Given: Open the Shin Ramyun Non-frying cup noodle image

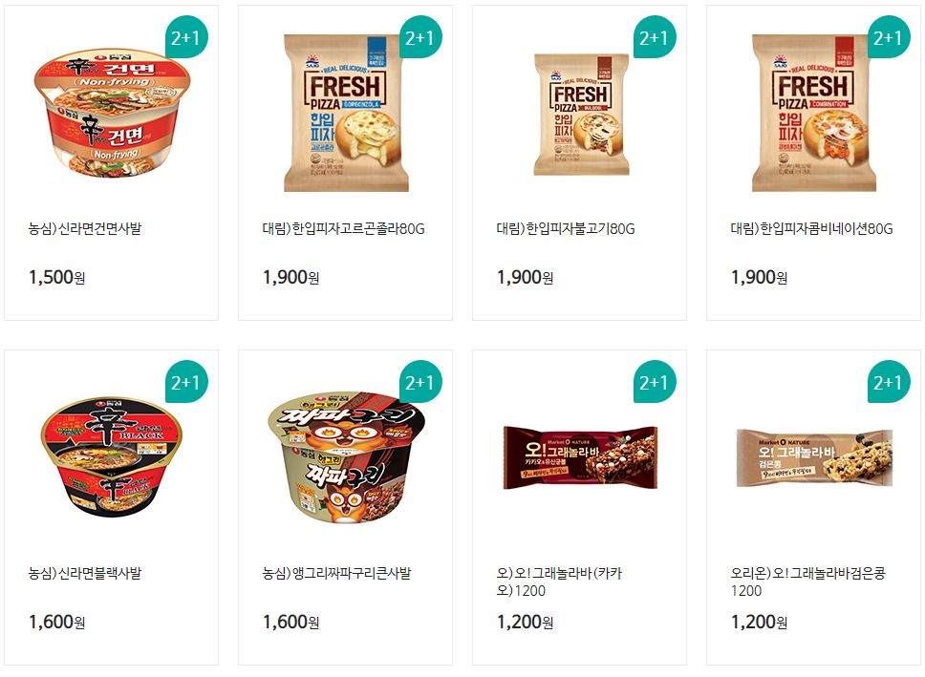Looking at the screenshot, I should pos(112,114).
